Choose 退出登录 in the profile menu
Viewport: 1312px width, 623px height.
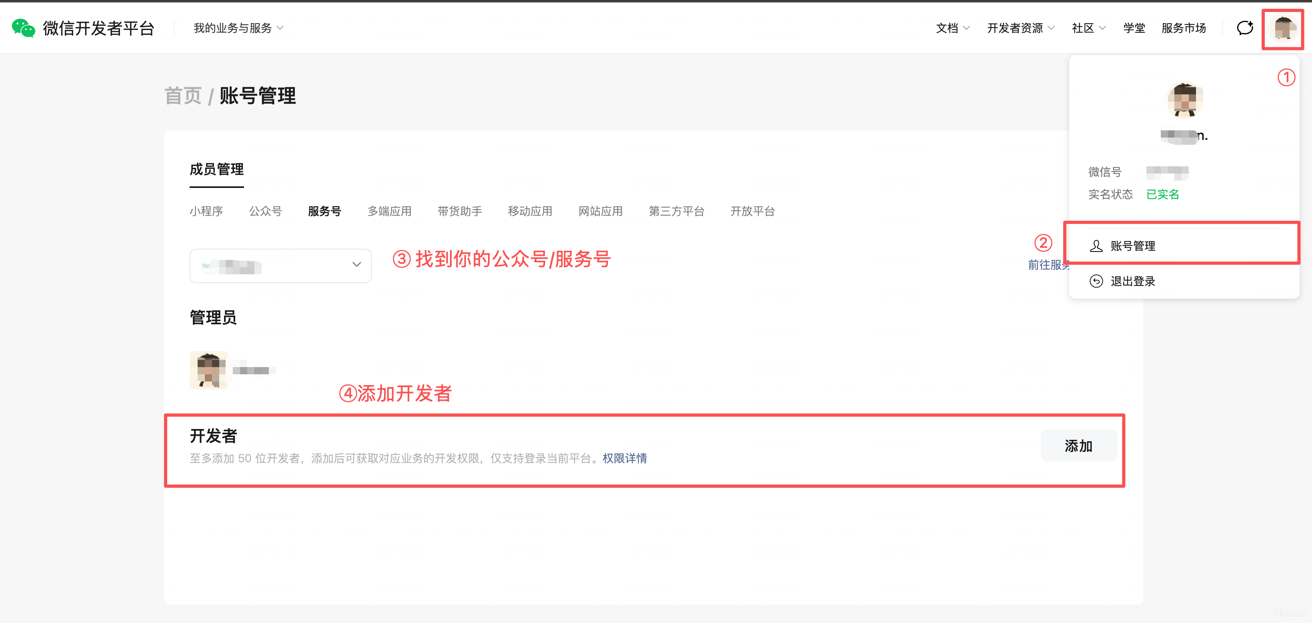pos(1133,281)
